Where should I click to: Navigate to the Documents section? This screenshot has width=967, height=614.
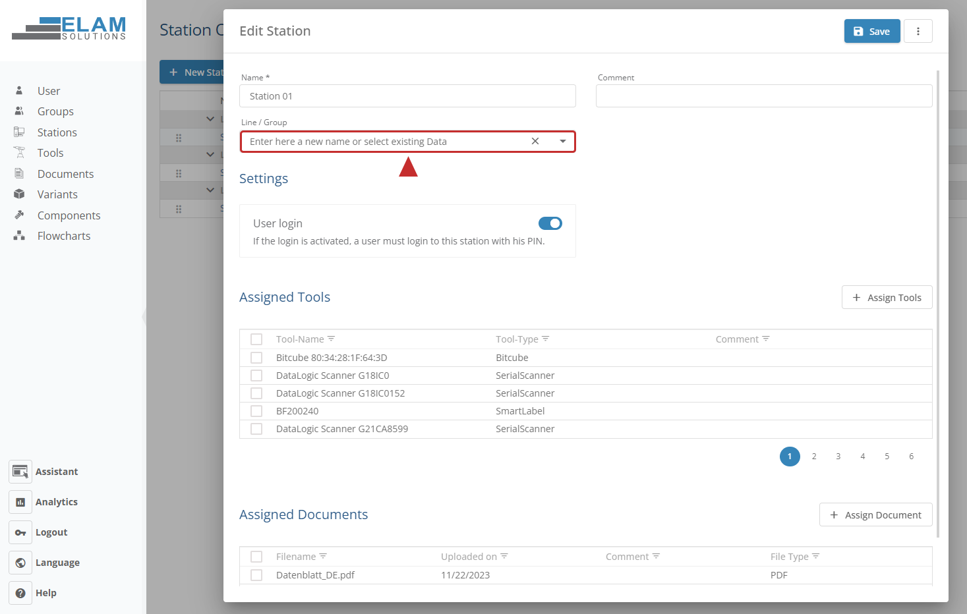tap(20, 173)
